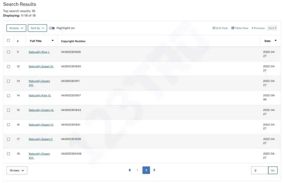The width and height of the screenshot is (283, 183).
Task: Click copyright number VA0002301911
Action: pos(70,81)
